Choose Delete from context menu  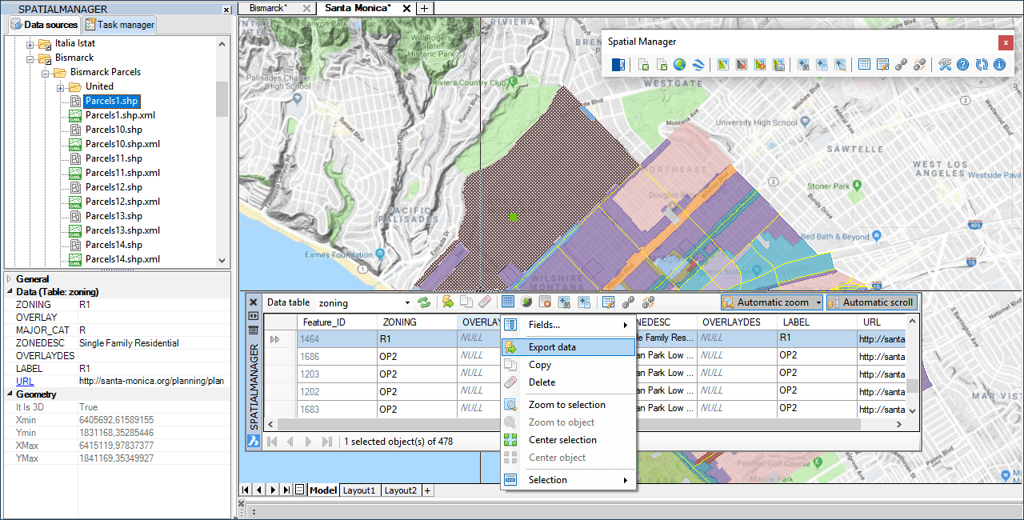[568, 382]
